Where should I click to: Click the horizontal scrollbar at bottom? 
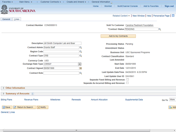coord(76,131)
